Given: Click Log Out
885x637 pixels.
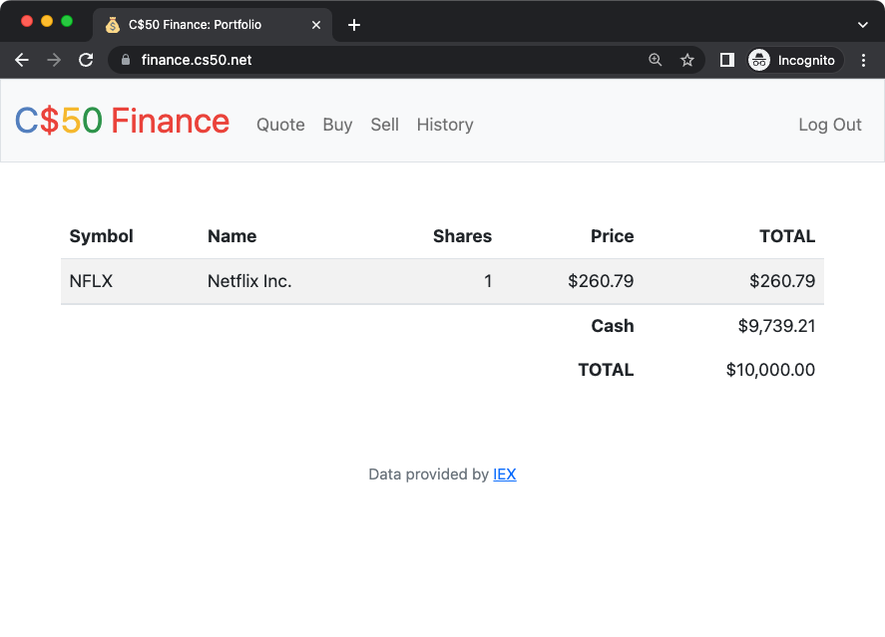Looking at the screenshot, I should point(830,125).
